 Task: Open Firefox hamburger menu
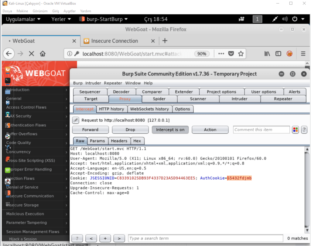coord(303,54)
